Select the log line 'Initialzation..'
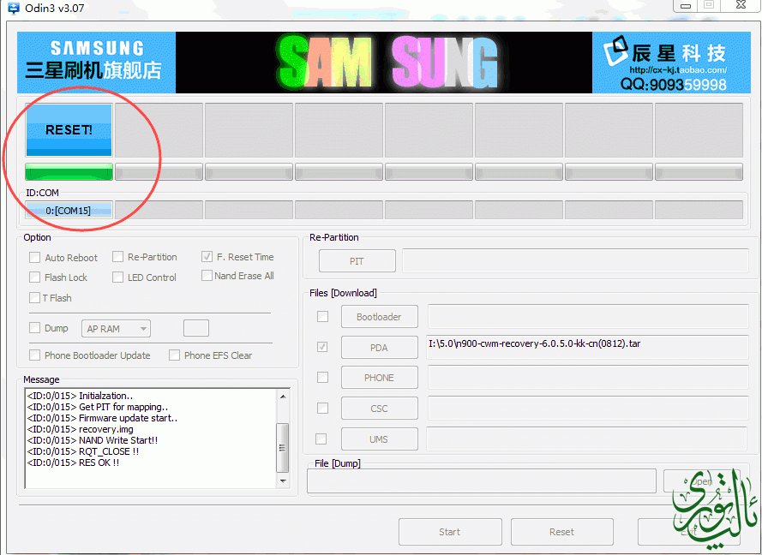762x555 pixels. tap(81, 396)
